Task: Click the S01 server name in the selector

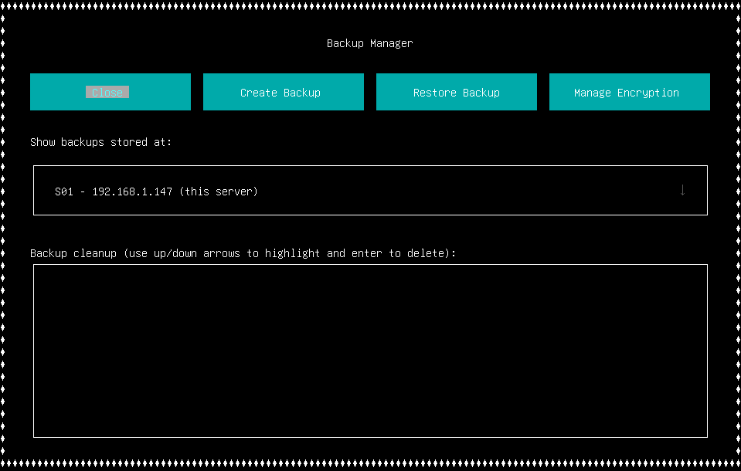Action: click(64, 191)
